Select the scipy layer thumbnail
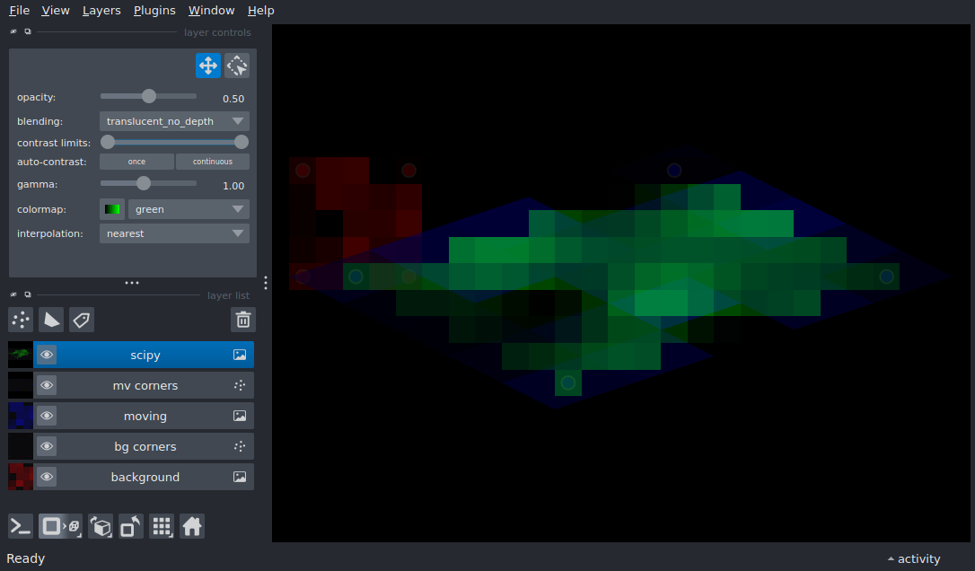This screenshot has width=975, height=571. (x=21, y=355)
